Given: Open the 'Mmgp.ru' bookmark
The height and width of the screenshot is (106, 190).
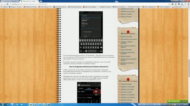Looking at the screenshot, I should [15, 7].
